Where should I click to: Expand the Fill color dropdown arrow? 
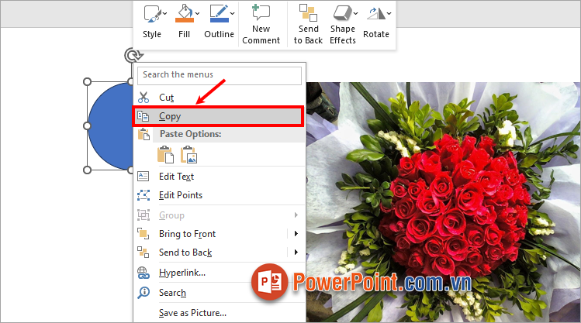[197, 14]
